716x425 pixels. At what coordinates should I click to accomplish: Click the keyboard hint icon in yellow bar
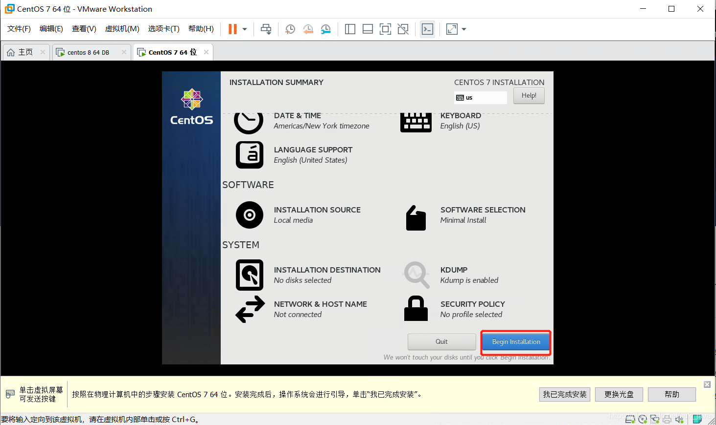click(x=10, y=394)
